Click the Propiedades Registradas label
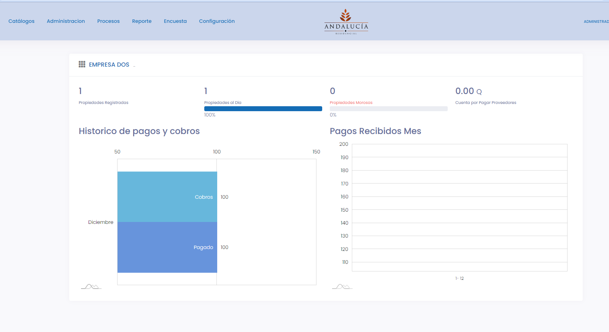The height and width of the screenshot is (332, 609). coord(103,102)
